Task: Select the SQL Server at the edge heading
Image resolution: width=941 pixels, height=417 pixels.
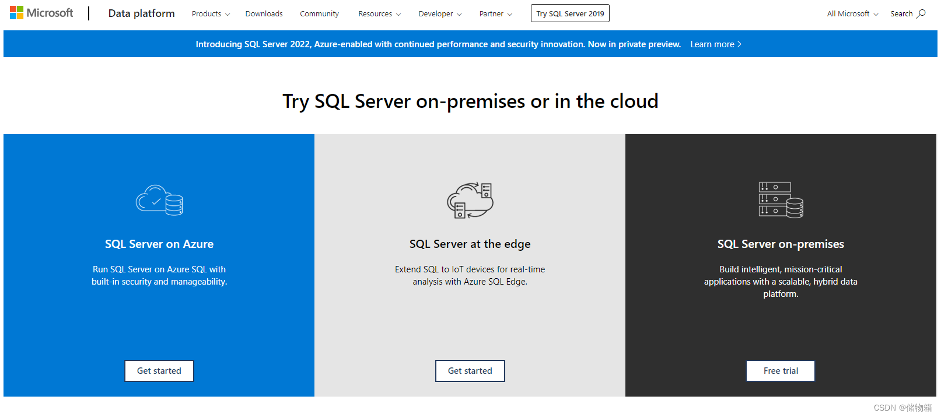Action: pos(470,244)
